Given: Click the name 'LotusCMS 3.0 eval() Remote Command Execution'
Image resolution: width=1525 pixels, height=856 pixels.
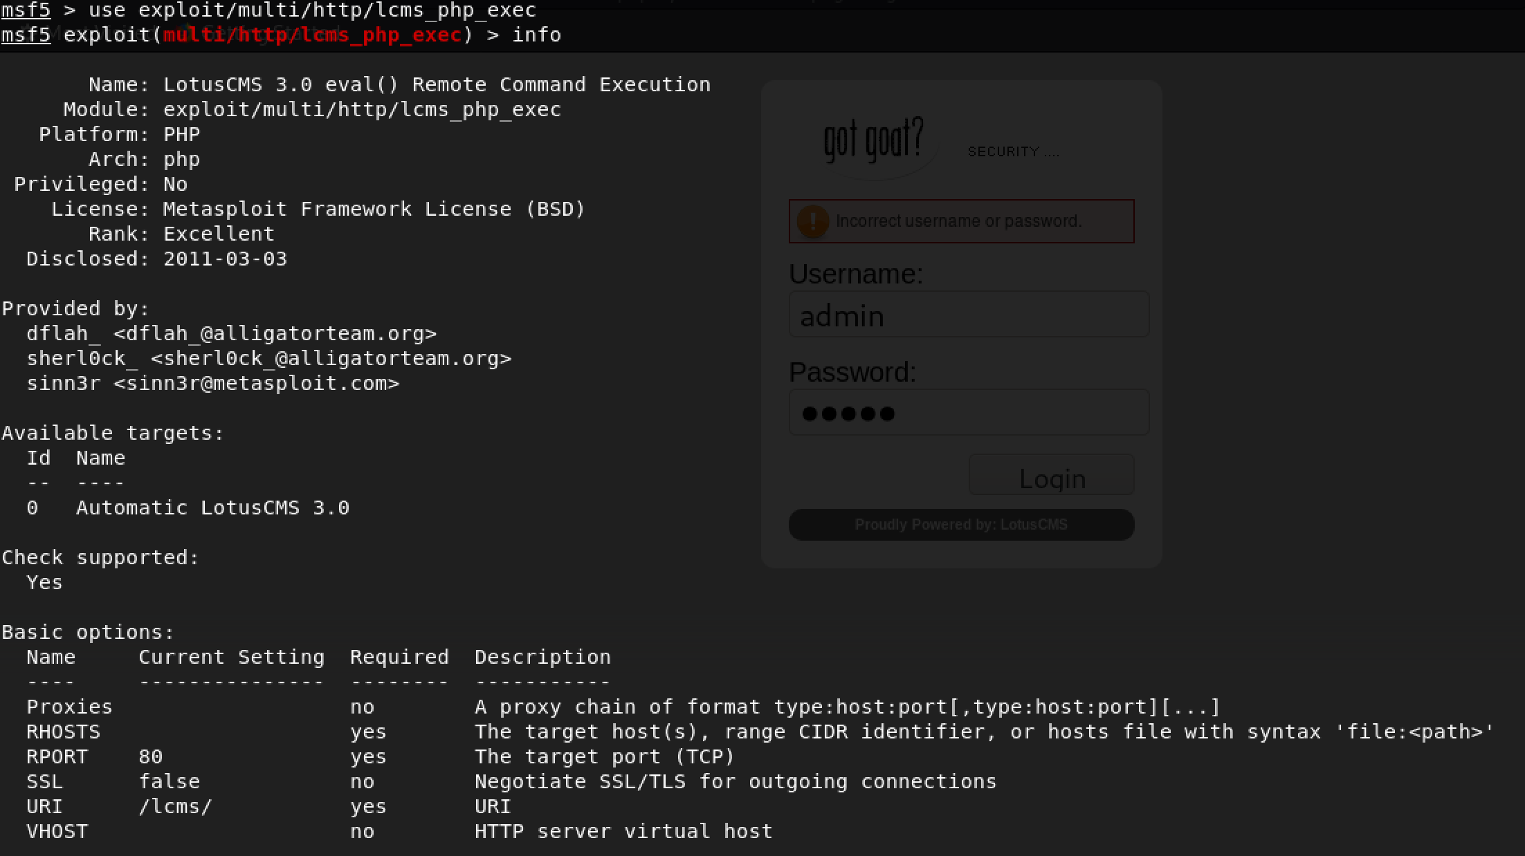Looking at the screenshot, I should (x=437, y=84).
